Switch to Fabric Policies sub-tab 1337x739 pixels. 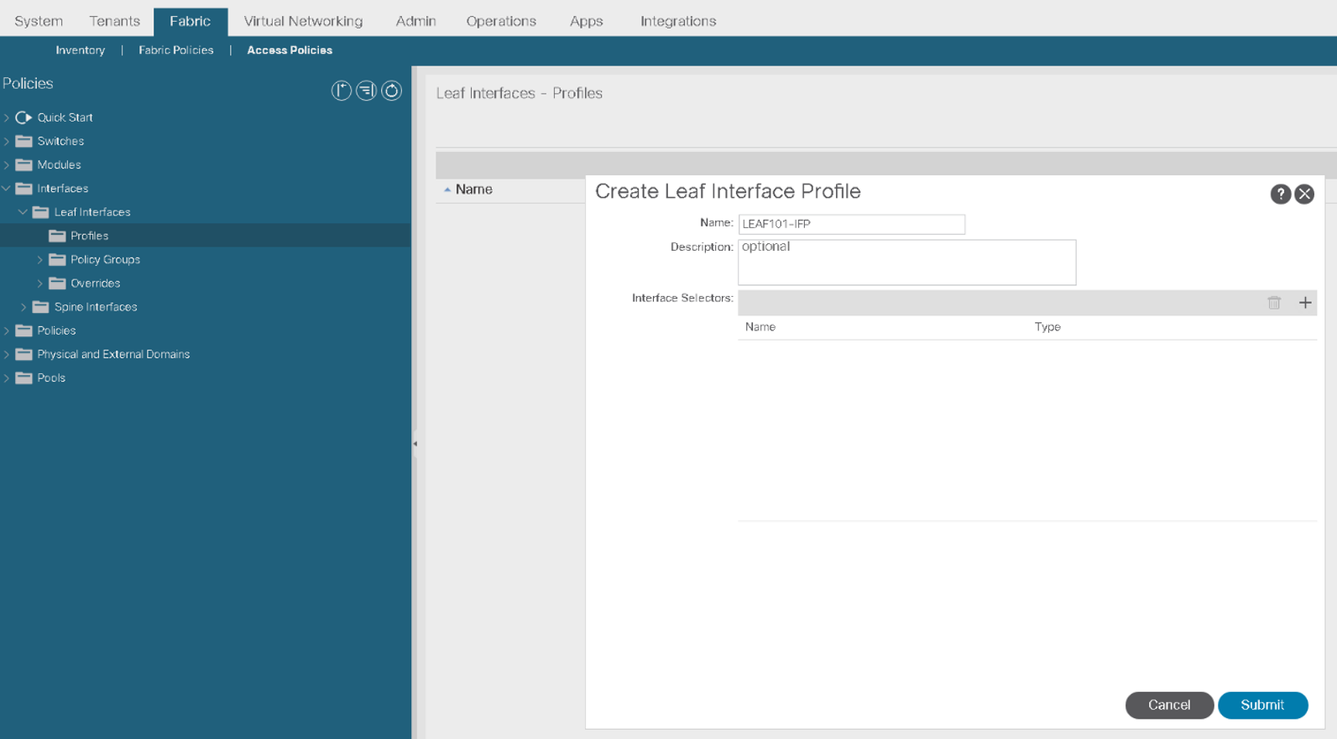175,50
